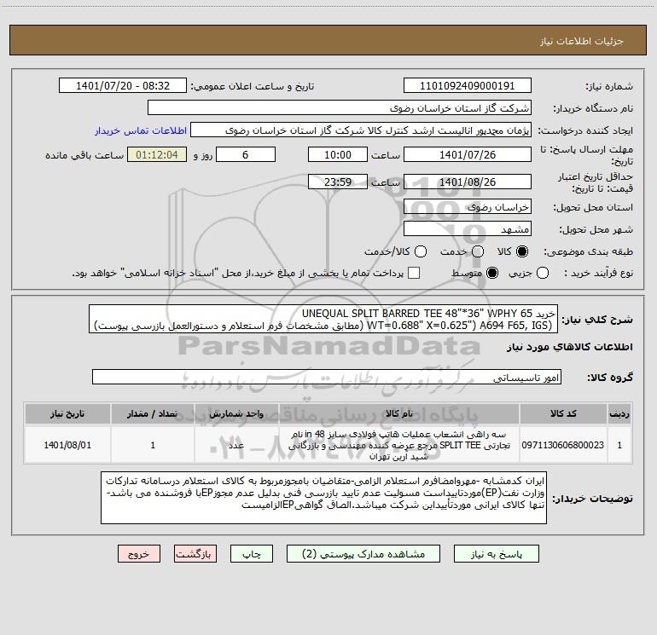
Task: Click the days remaining field showing 6
Action: click(x=246, y=154)
